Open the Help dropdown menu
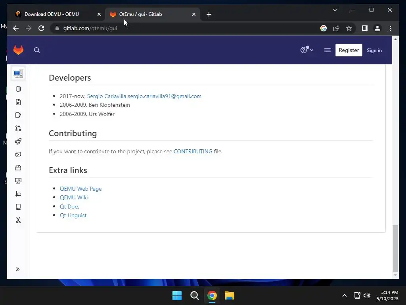The image size is (406, 305). (307, 50)
